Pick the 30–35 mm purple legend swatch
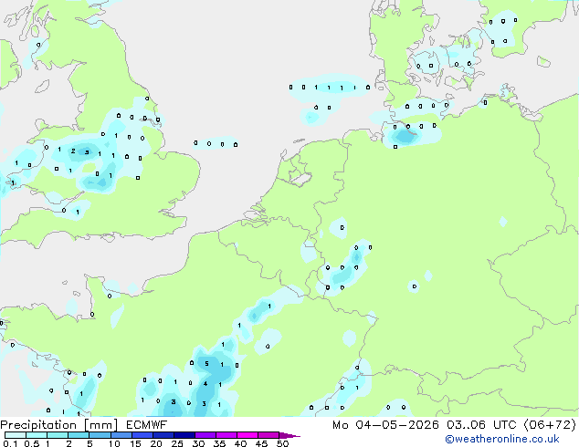579x447 pixels. pyautogui.click(x=205, y=435)
